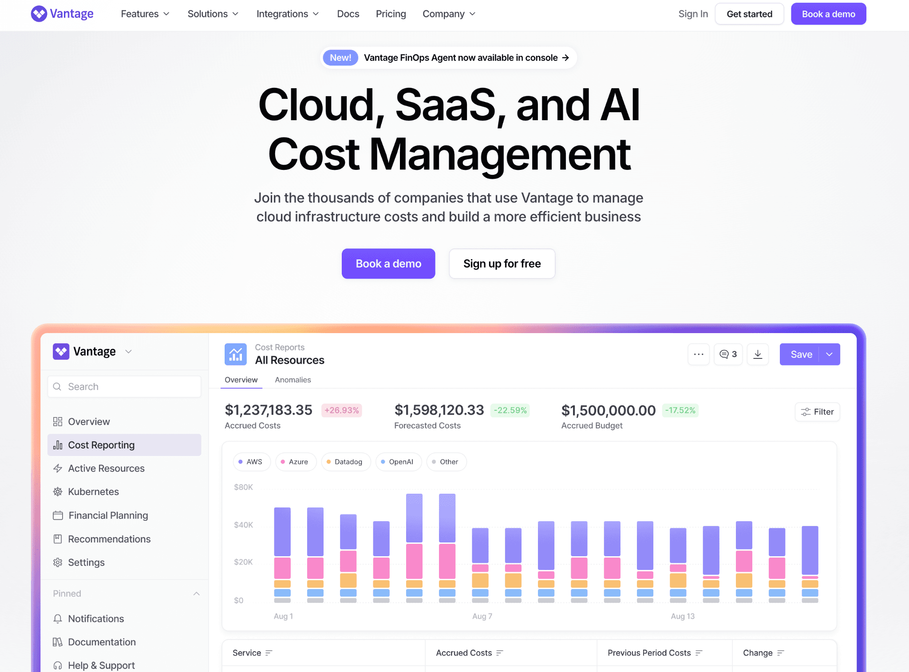The width and height of the screenshot is (909, 672).
Task: Click the Cost Reporting bar chart icon
Action: (x=58, y=445)
